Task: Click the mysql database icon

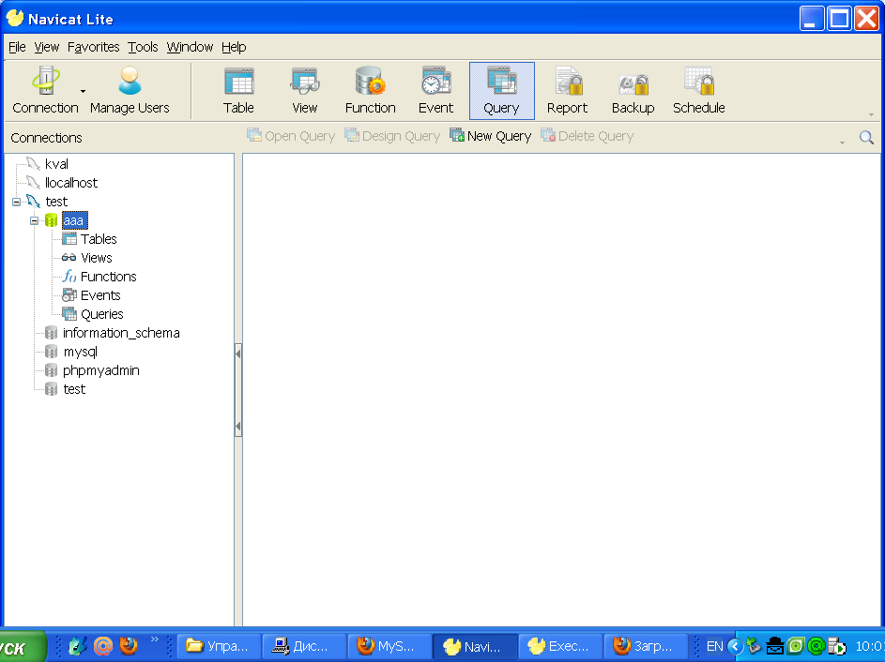Action: (51, 352)
